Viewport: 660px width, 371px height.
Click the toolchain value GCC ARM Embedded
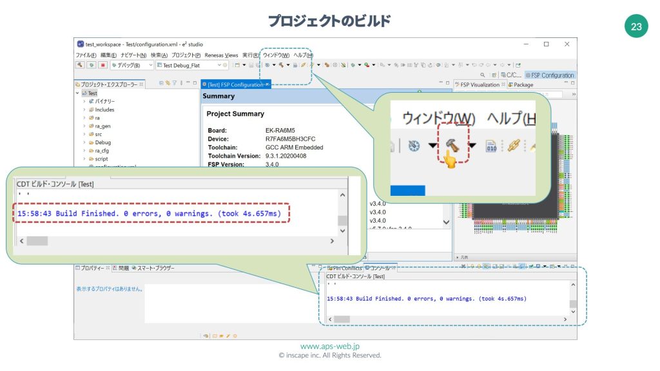(x=294, y=147)
